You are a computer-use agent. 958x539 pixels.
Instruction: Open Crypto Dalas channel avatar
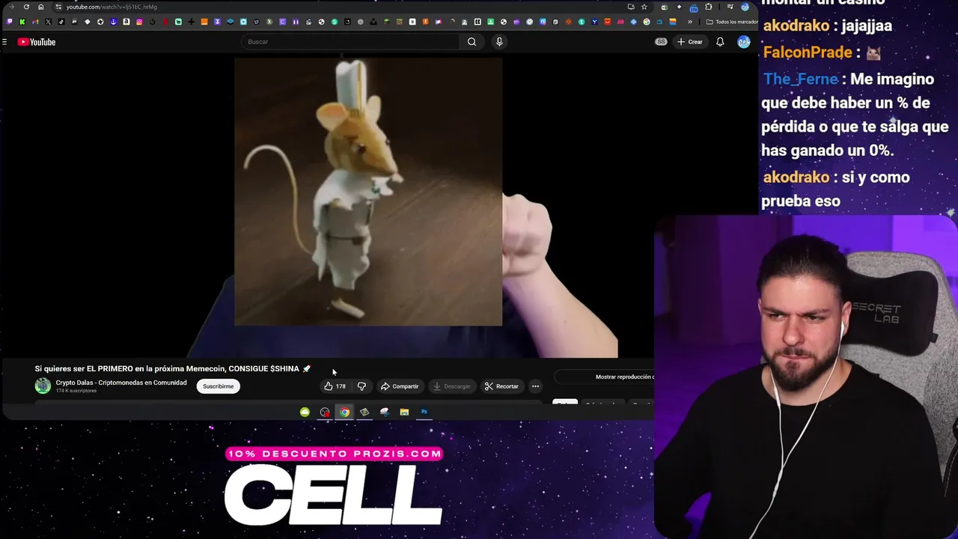click(x=43, y=386)
